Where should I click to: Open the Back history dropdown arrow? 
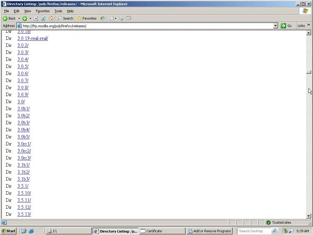point(19,19)
